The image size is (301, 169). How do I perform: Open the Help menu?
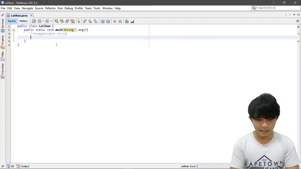(118, 8)
